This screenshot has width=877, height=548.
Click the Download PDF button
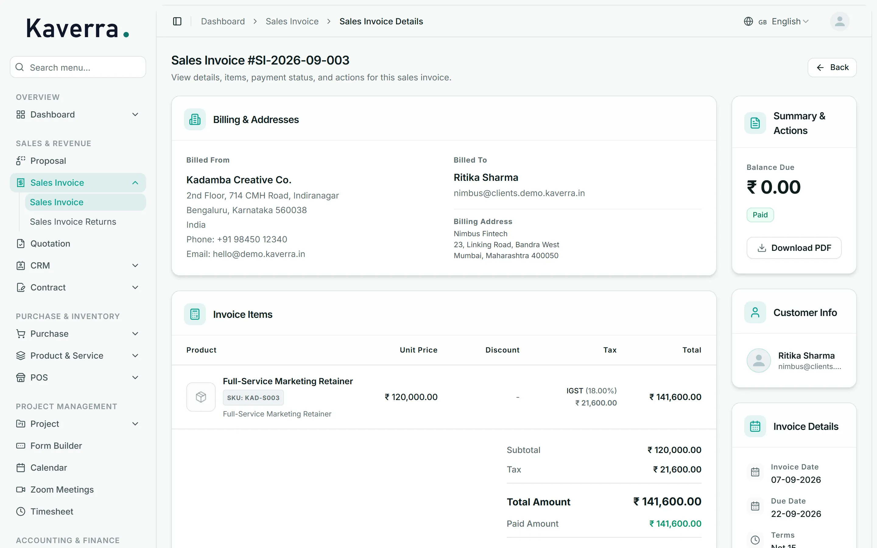(794, 248)
